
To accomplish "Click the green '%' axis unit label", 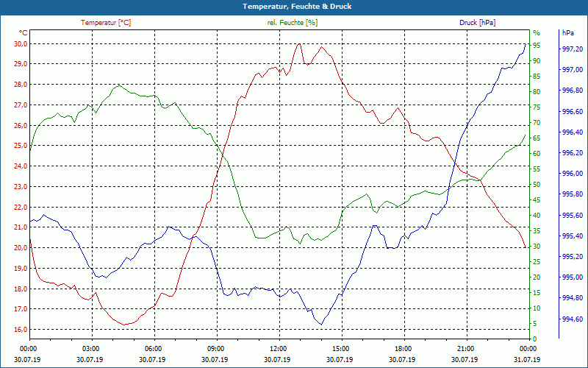I will [537, 32].
